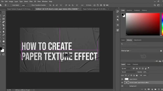Screen dimensions: 163x91
Task: Click the Search magnifier icon top right
Action: click(155, 5)
